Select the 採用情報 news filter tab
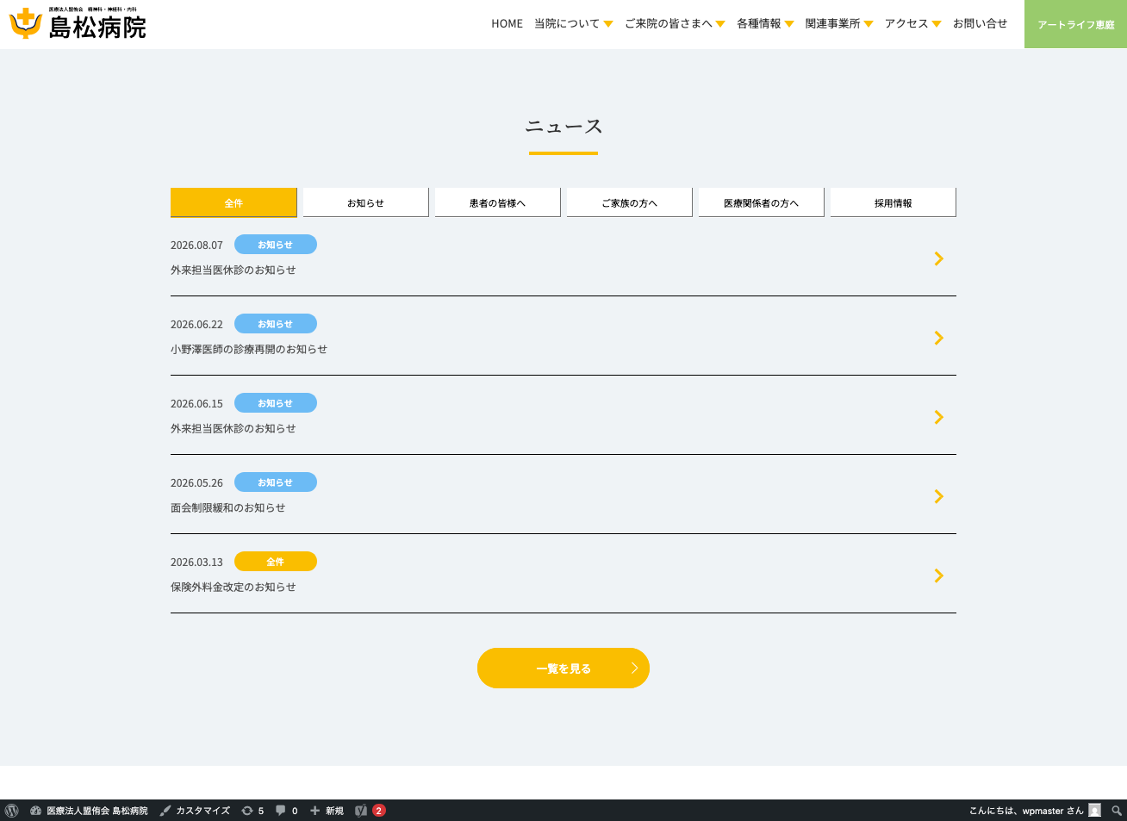This screenshot has height=821, width=1127. coord(893,202)
